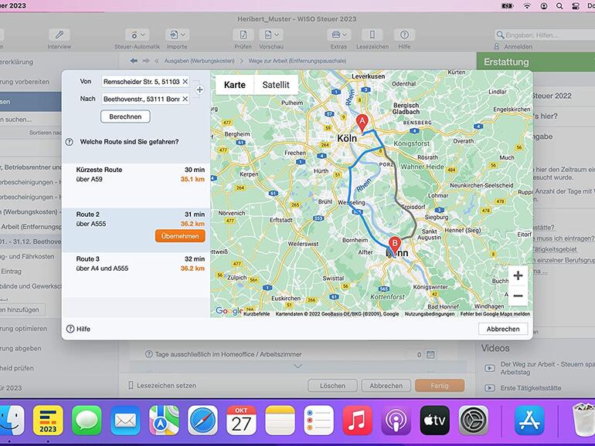Click map marker B in Bonn

tap(395, 245)
